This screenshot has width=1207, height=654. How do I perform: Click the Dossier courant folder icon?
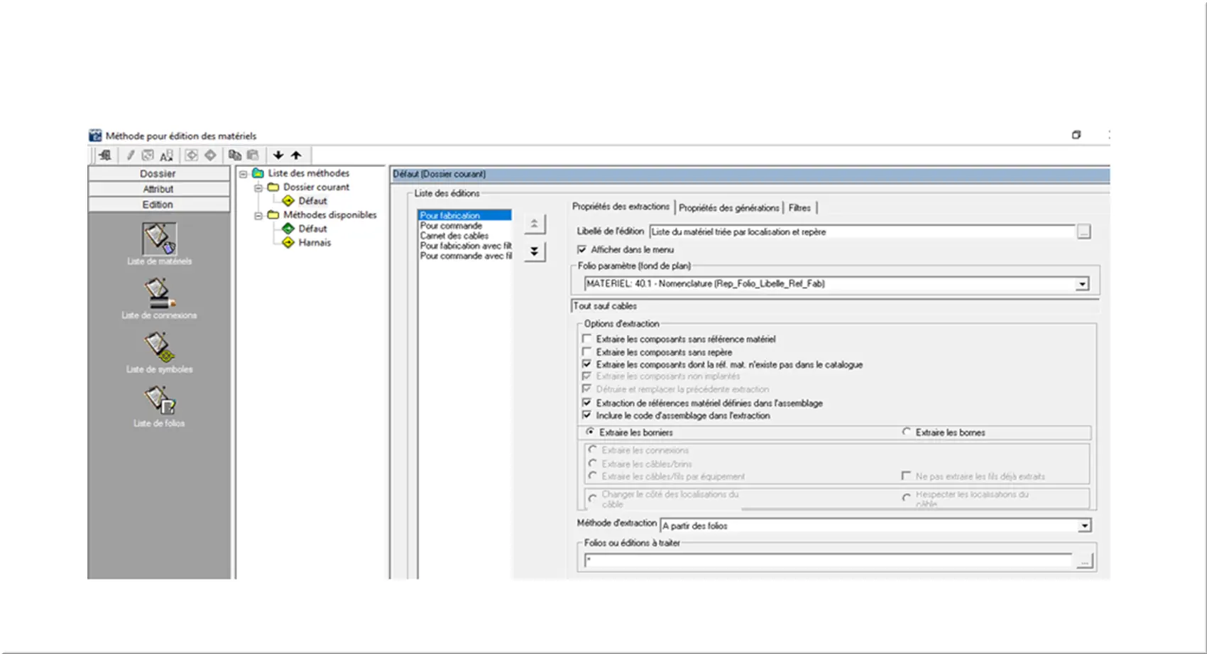[273, 187]
